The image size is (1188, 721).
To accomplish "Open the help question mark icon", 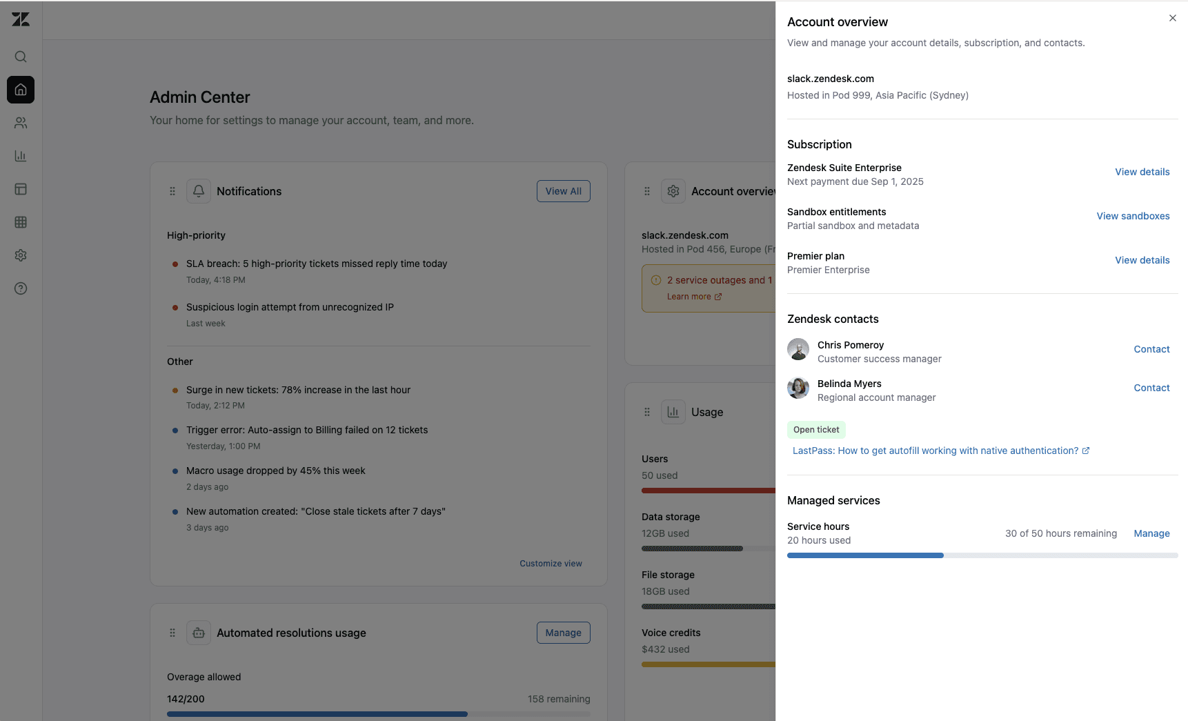I will [x=21, y=288].
